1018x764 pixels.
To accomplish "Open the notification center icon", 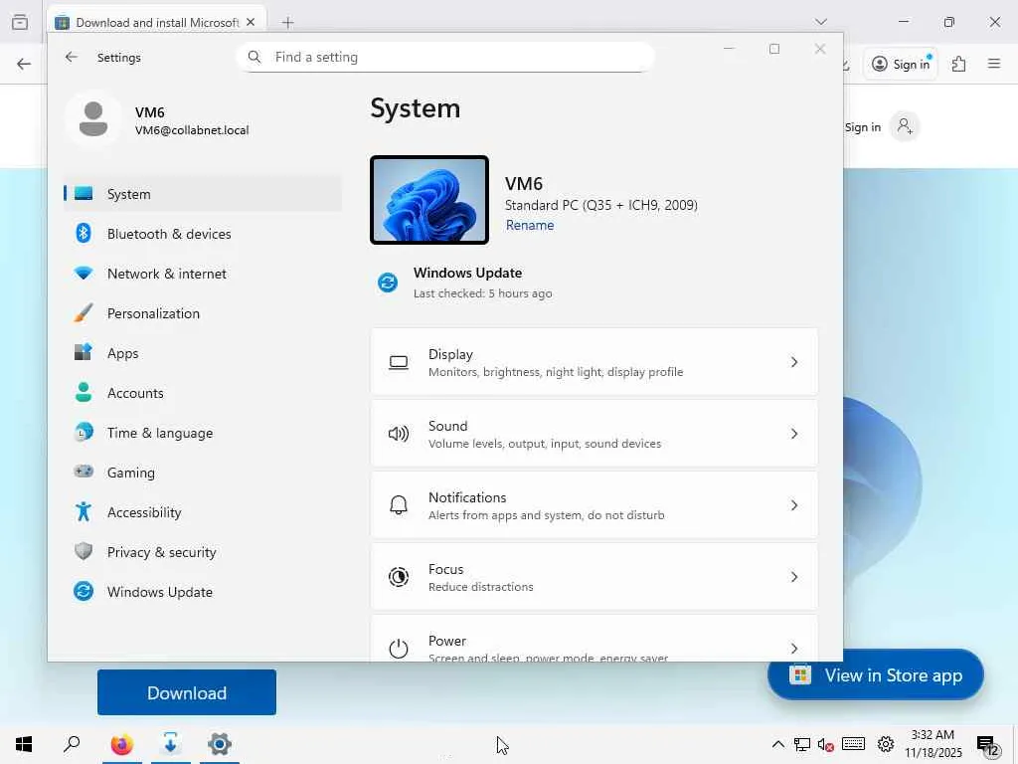I will click(x=986, y=744).
